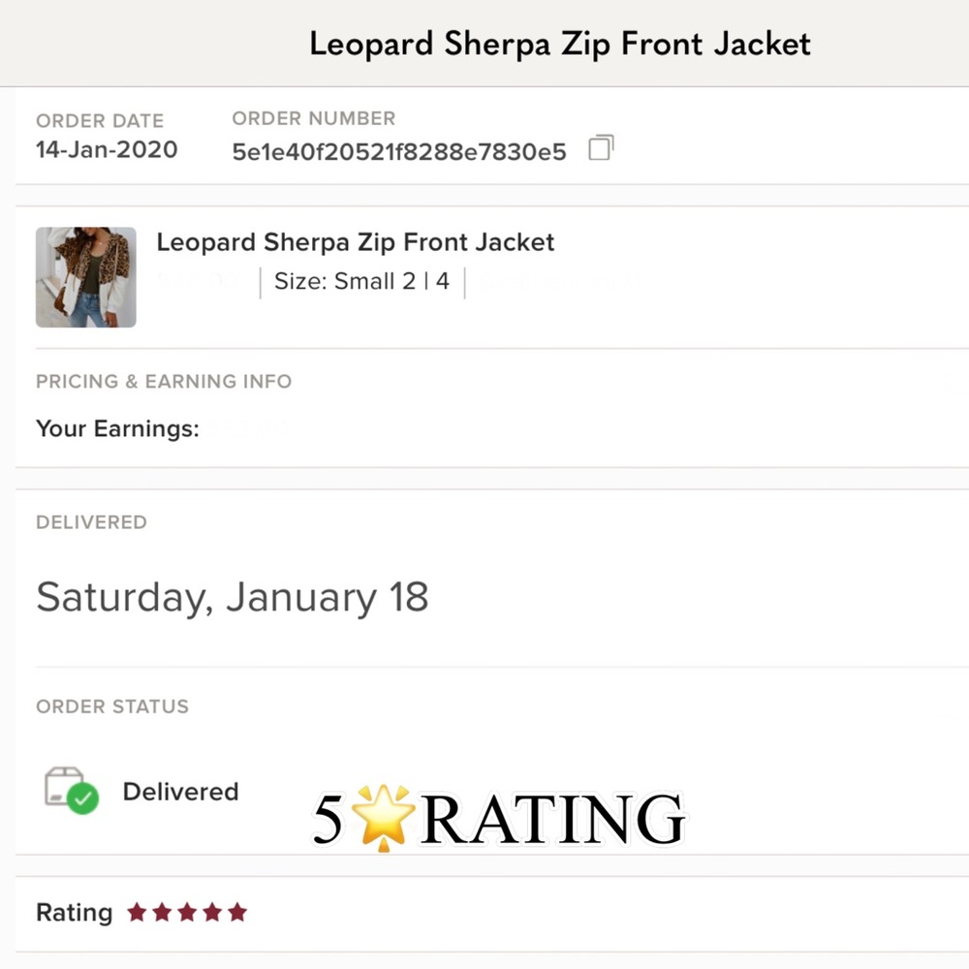969x969 pixels.
Task: Click the Size: Small 2 | 4 text
Action: [361, 282]
